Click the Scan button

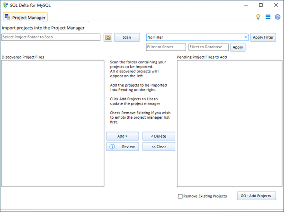pos(127,37)
